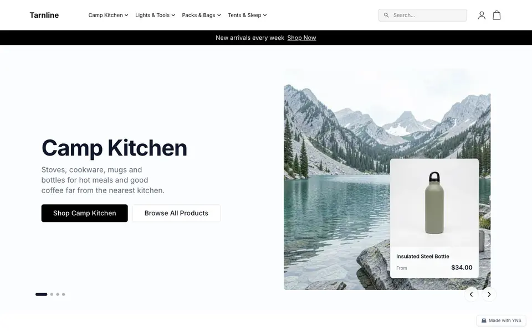
Task: Follow the Shop Now link
Action: [x=301, y=38]
